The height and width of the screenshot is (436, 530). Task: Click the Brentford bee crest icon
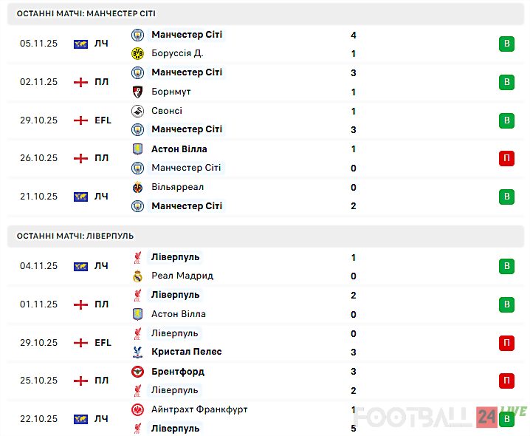[x=137, y=371]
